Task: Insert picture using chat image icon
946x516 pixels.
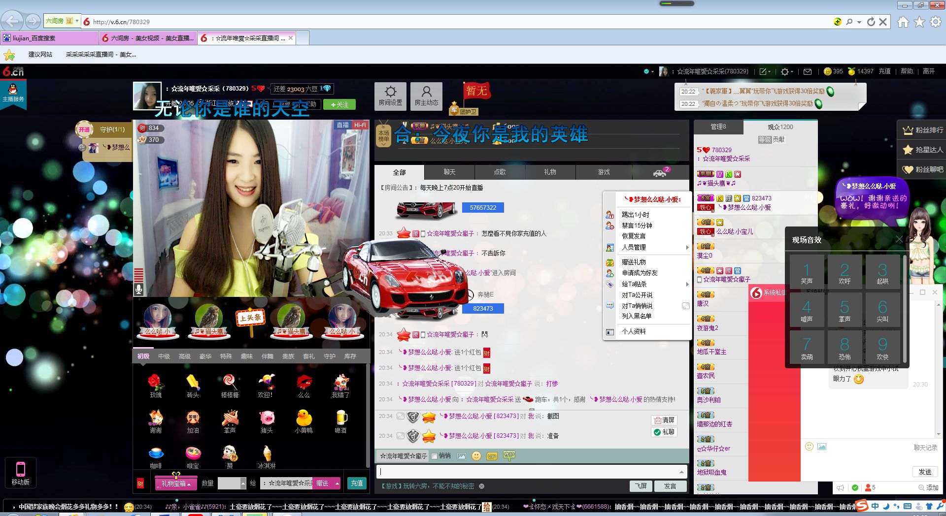Action: (462, 456)
